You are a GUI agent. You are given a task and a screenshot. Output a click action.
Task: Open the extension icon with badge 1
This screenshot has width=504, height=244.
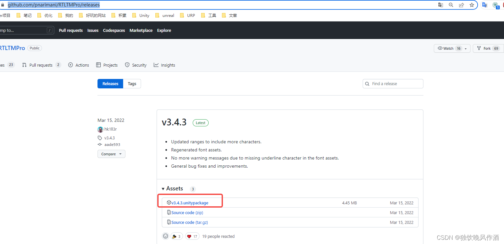[496, 5]
